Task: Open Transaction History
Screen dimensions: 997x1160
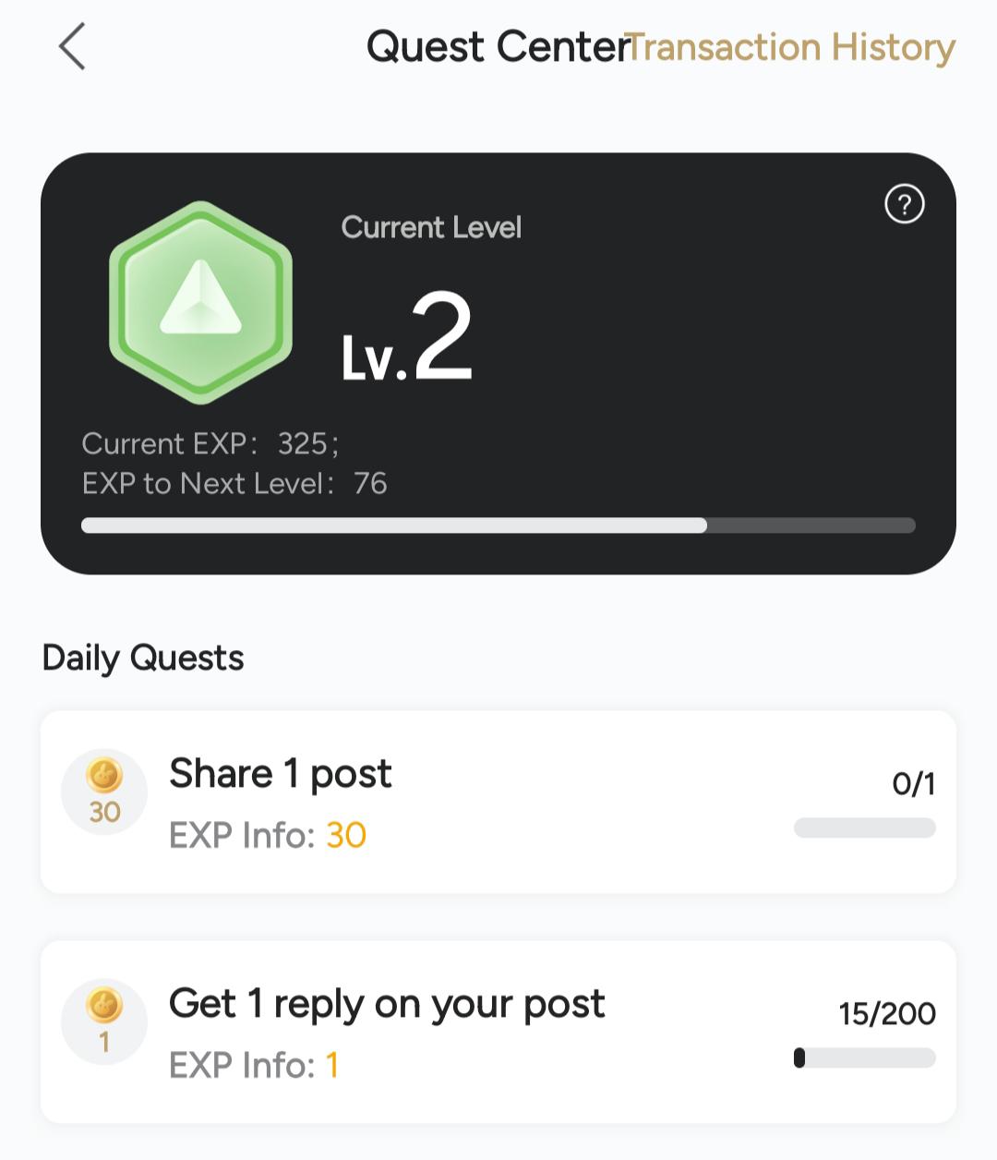Action: [794, 47]
